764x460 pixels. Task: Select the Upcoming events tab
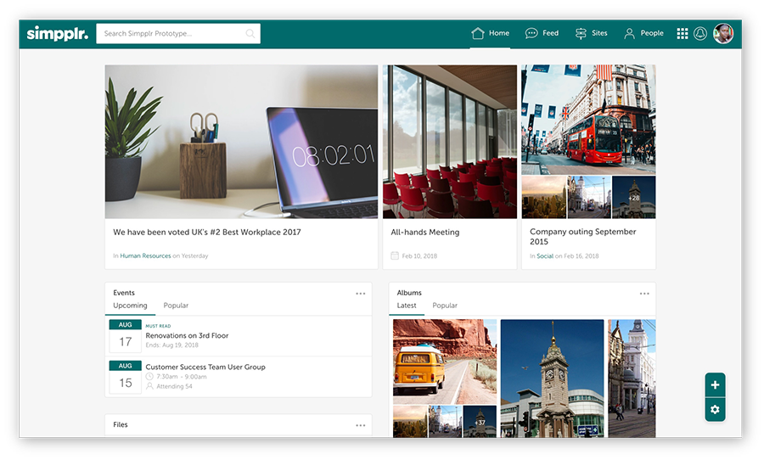tap(130, 306)
